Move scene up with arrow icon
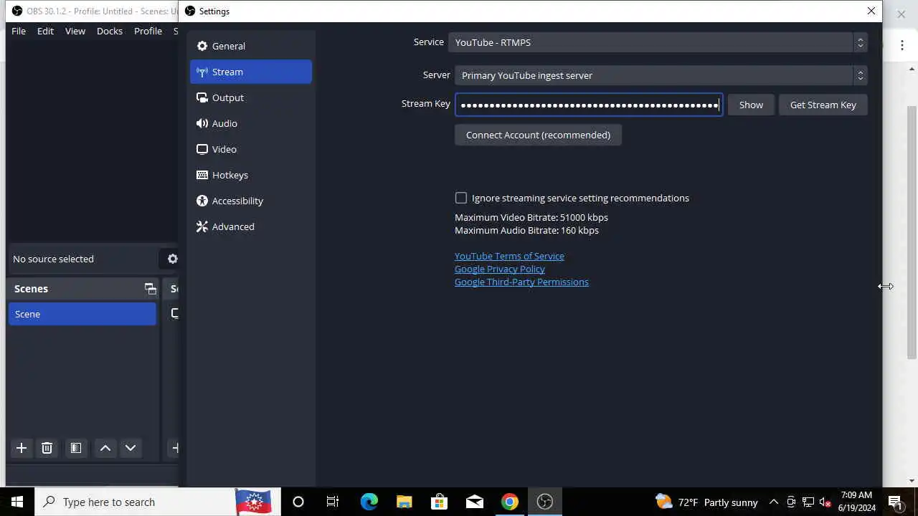This screenshot has width=918, height=516. (x=105, y=448)
